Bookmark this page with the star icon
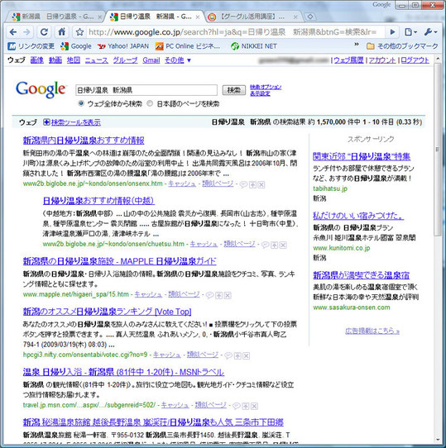This screenshot has height=448, width=446. (x=79, y=32)
